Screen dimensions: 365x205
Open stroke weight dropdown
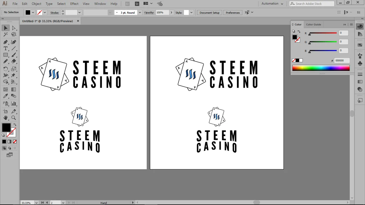tap(80, 13)
